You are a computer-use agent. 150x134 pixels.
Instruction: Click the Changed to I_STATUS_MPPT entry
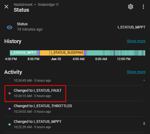[74, 124]
